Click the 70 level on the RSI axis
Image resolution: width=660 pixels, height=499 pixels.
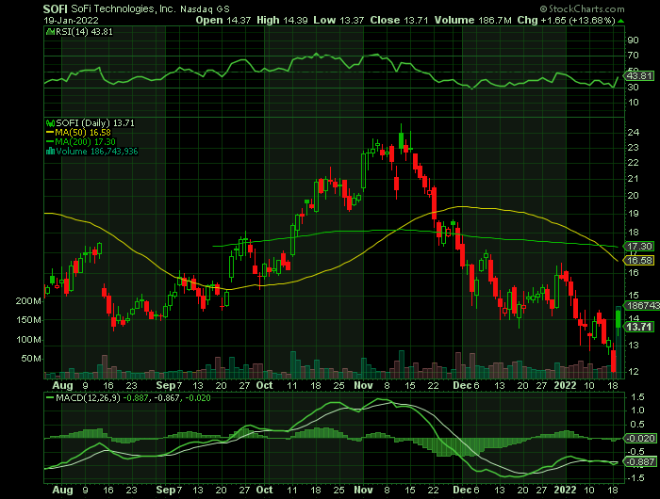(633, 56)
